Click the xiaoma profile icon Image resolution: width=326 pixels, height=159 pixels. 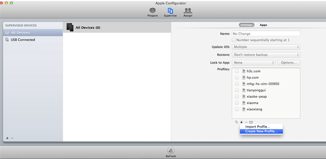click(x=244, y=103)
